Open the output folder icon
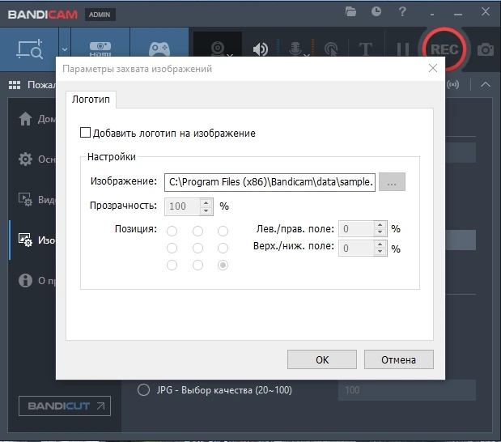 tap(350, 12)
